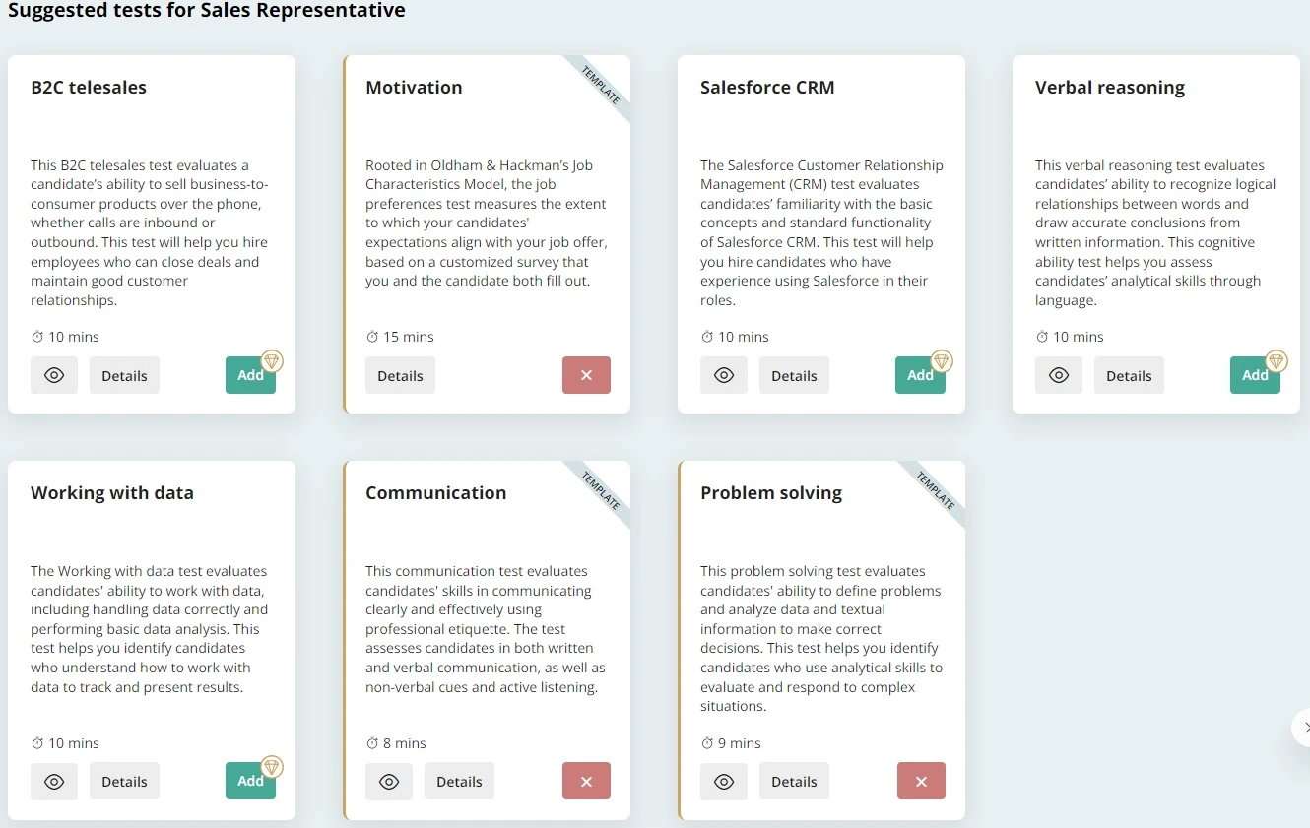Screen dimensions: 1310x828
Task: Open Details for B2C telesales
Action: point(124,375)
